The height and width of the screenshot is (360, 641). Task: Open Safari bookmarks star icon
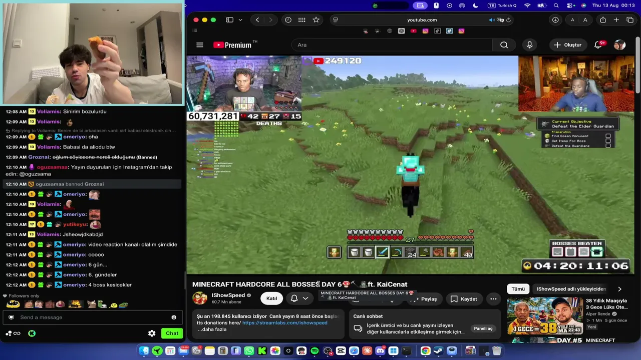[316, 20]
